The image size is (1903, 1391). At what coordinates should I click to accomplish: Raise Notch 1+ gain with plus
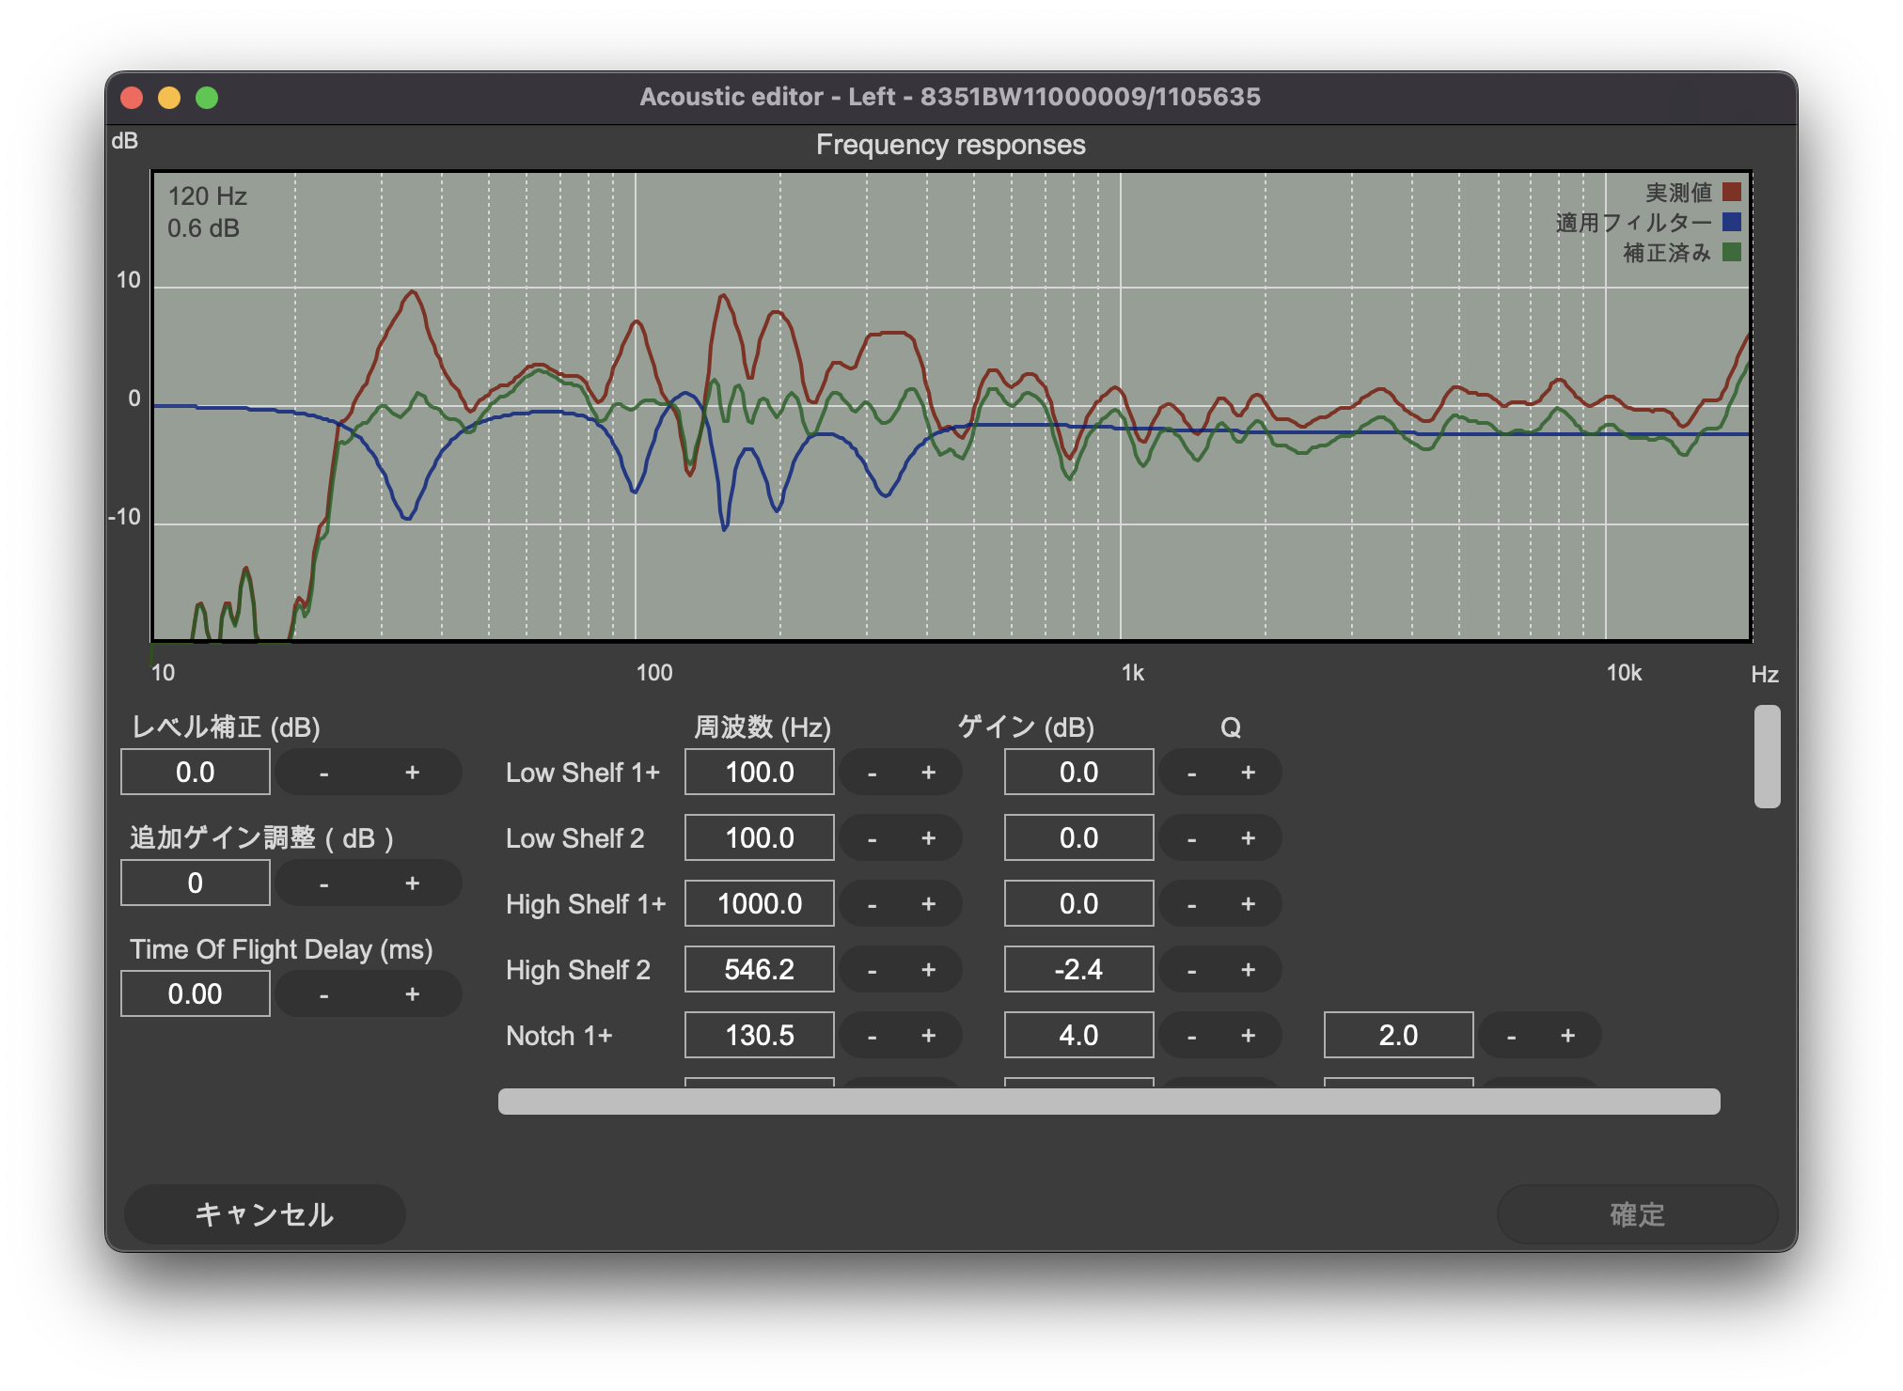1249,1036
